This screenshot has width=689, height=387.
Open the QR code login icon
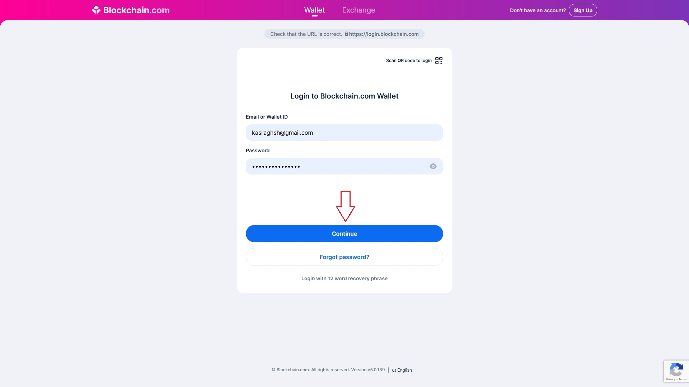[x=439, y=61]
